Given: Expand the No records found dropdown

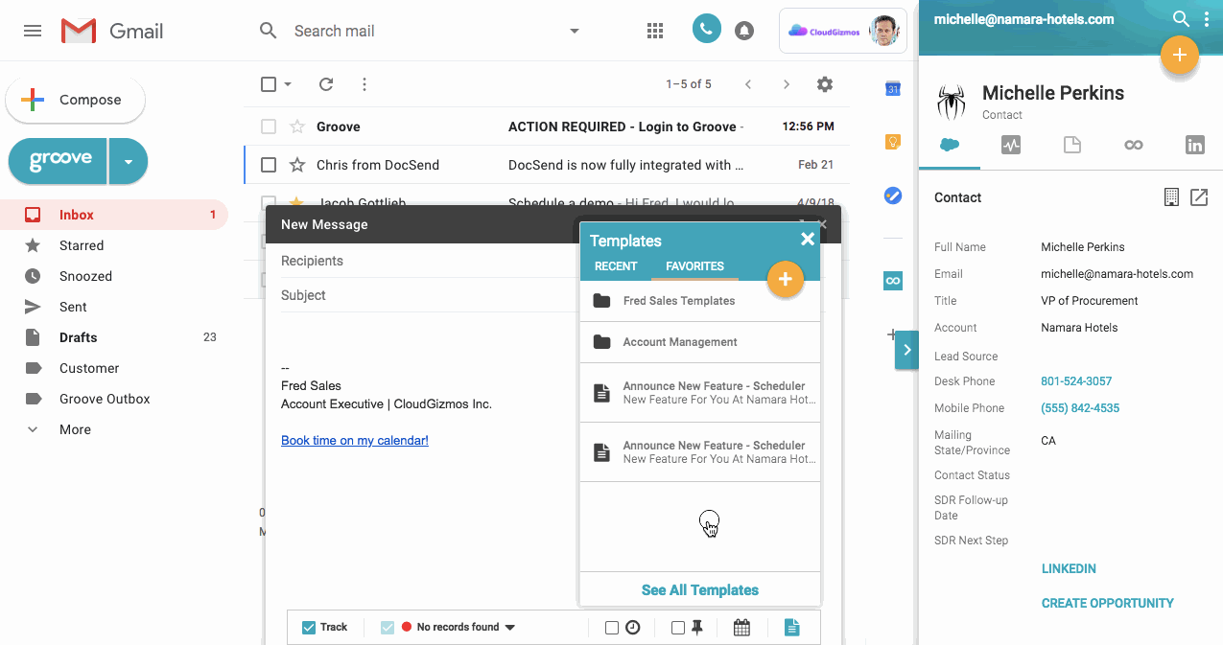Looking at the screenshot, I should 510,628.
